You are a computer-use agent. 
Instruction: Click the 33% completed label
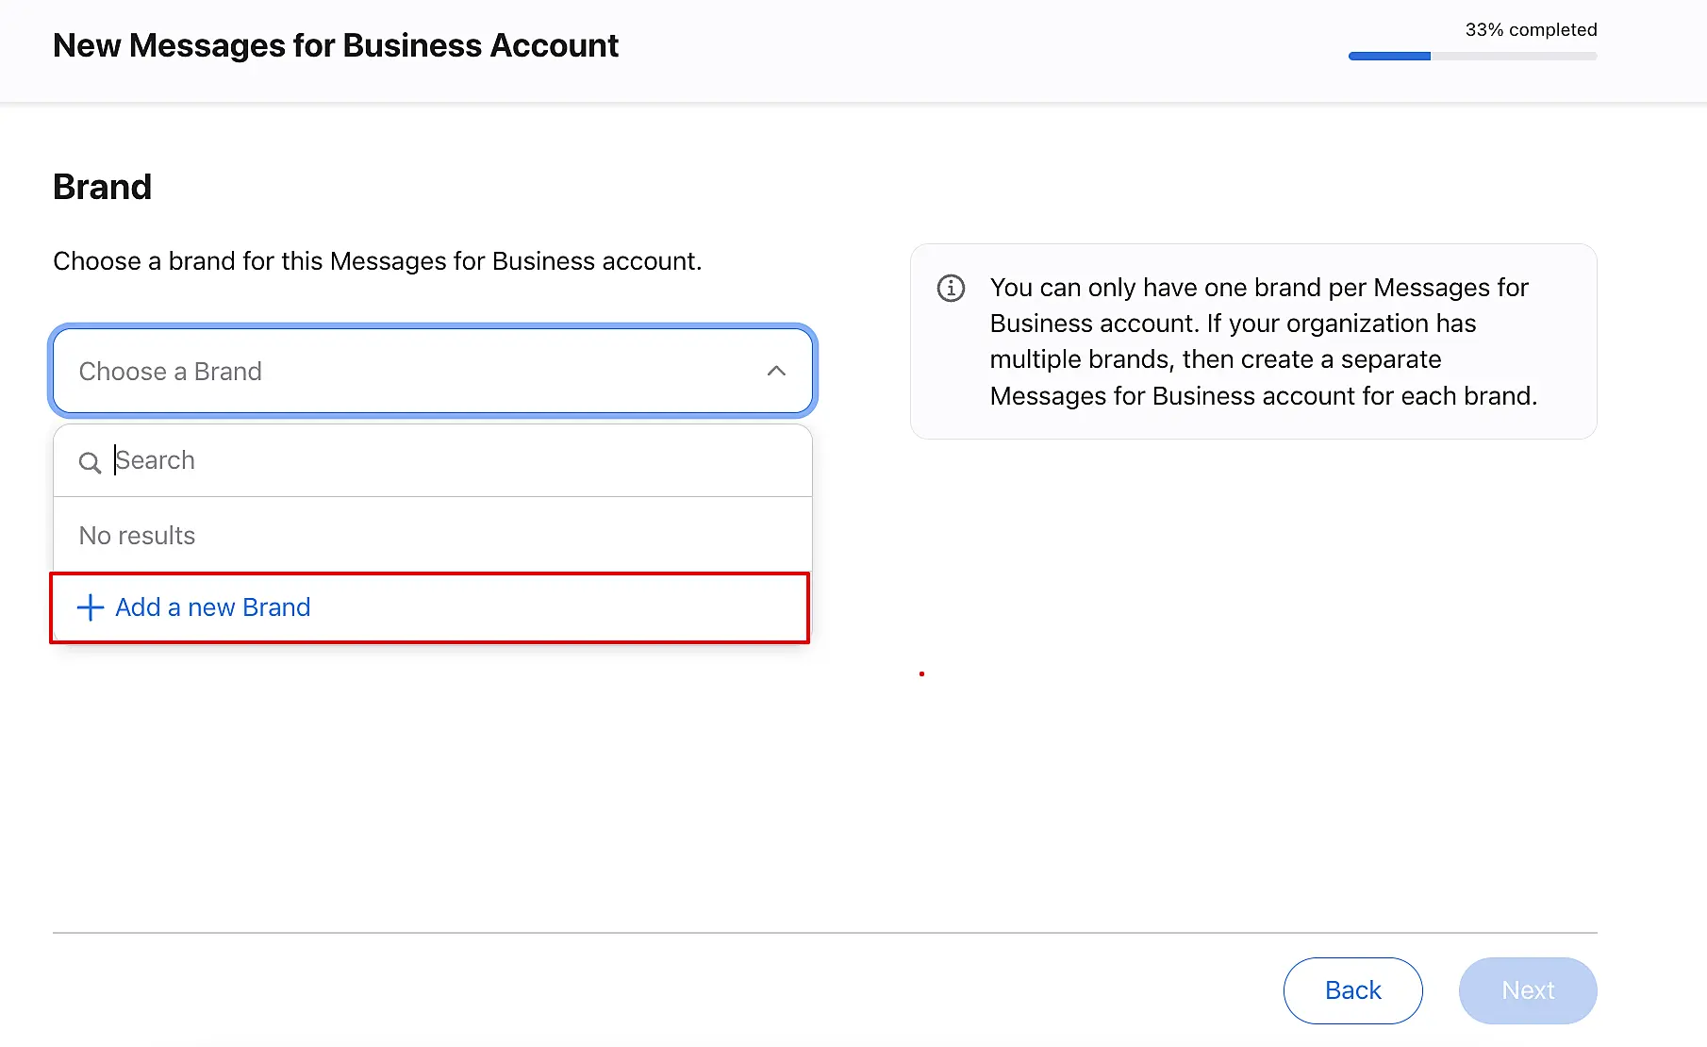tap(1531, 30)
